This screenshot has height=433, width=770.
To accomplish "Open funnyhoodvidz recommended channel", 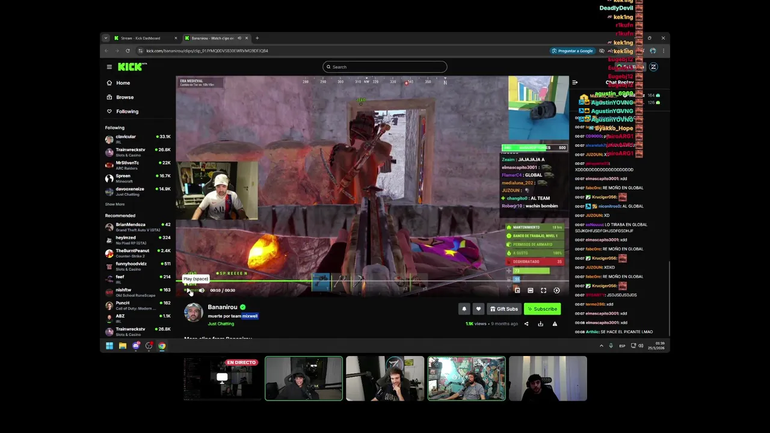I will point(138,266).
